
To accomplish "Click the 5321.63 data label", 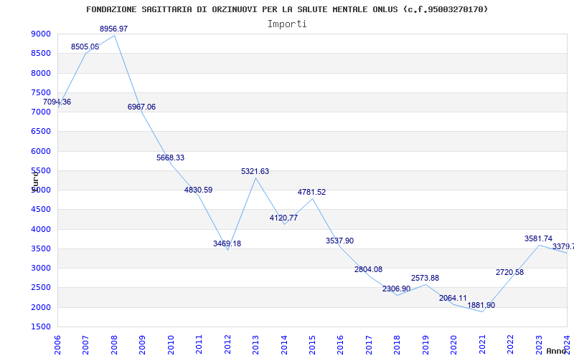I will point(255,171).
